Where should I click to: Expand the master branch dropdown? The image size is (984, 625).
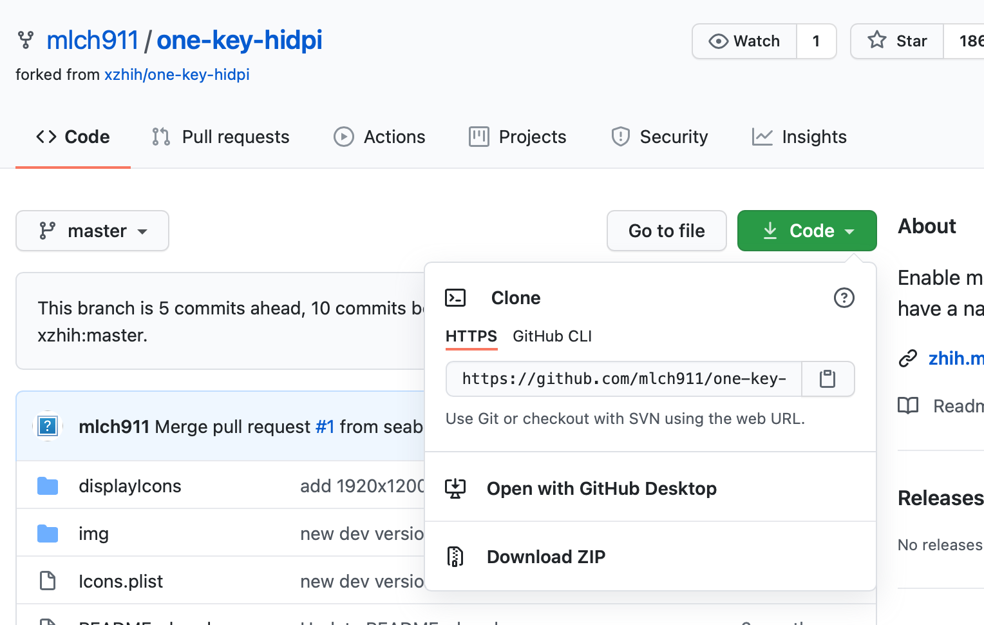93,231
